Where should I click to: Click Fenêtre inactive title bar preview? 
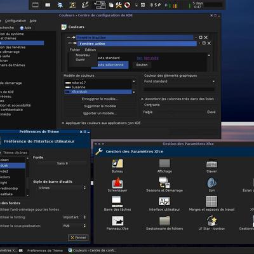click(135, 37)
